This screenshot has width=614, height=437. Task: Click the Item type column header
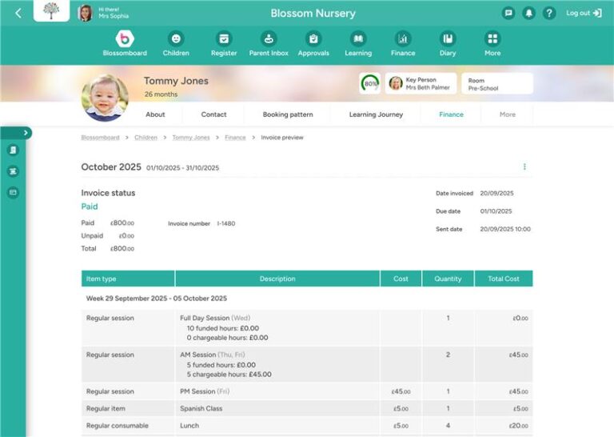click(x=128, y=279)
